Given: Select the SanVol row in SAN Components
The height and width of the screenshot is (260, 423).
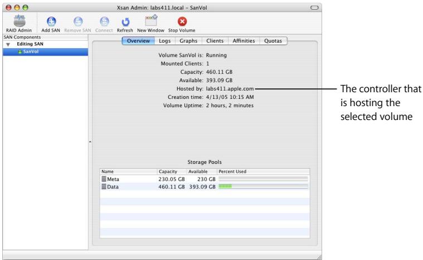Looking at the screenshot, I should click(45, 52).
